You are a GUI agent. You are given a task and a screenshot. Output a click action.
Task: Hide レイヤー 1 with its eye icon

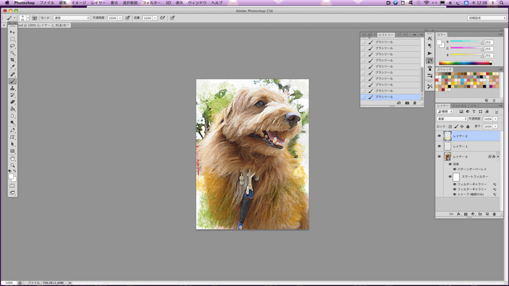point(439,146)
